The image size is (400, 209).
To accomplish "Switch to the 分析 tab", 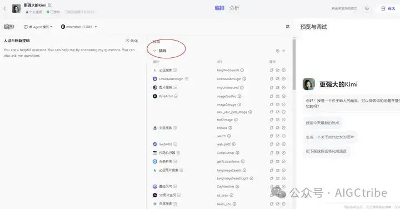I will point(234,8).
